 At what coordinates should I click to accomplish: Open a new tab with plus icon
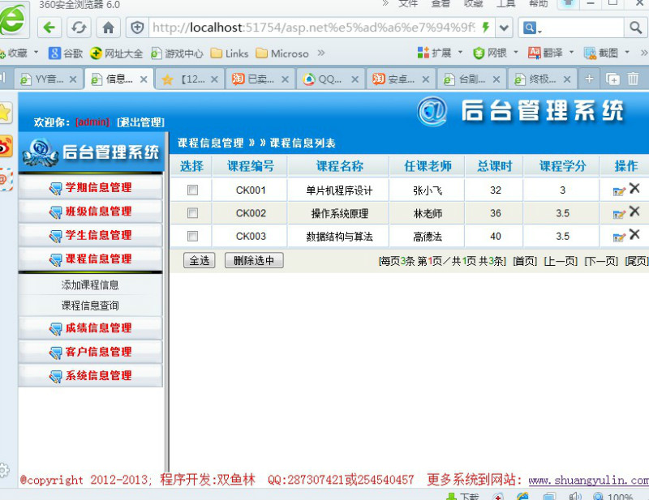pos(589,79)
